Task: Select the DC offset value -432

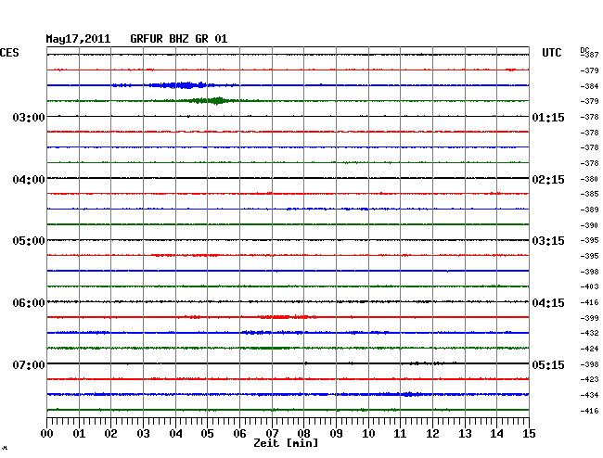Action: pyautogui.click(x=589, y=333)
